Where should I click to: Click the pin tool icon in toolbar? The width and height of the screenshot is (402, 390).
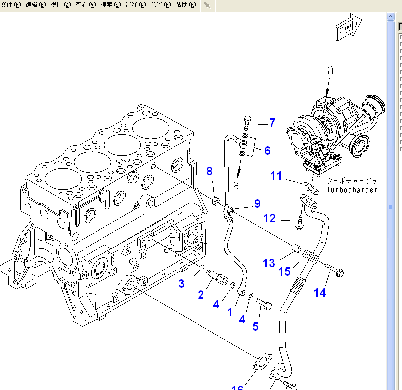coord(207,5)
